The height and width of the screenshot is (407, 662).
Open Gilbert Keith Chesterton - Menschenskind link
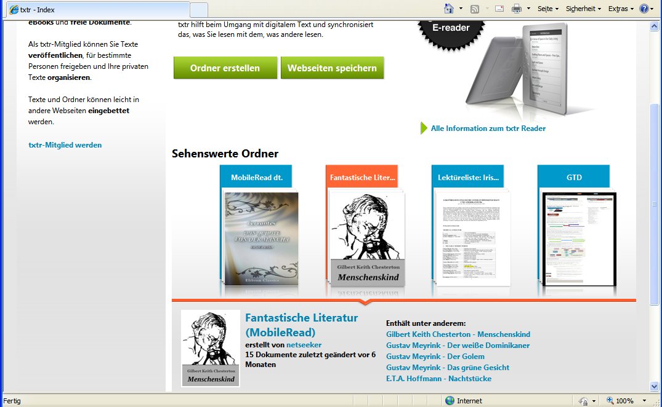[458, 334]
